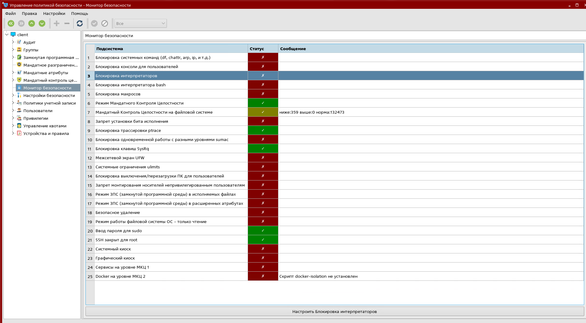
Task: Click green status of 'Блокировка клавиш SysRq'
Action: (x=263, y=149)
